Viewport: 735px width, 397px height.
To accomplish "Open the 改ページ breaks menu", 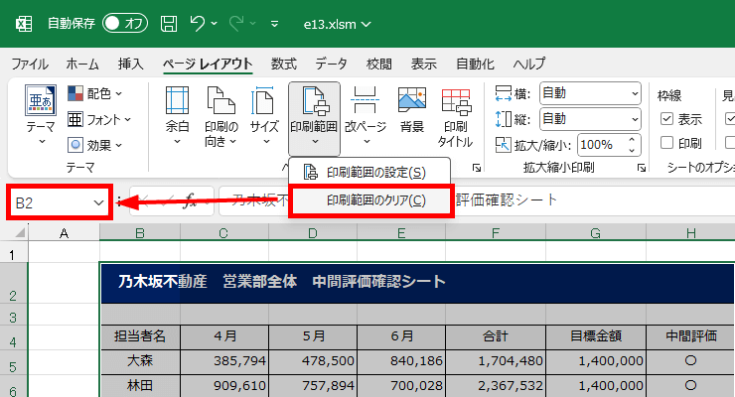I will coord(366,116).
